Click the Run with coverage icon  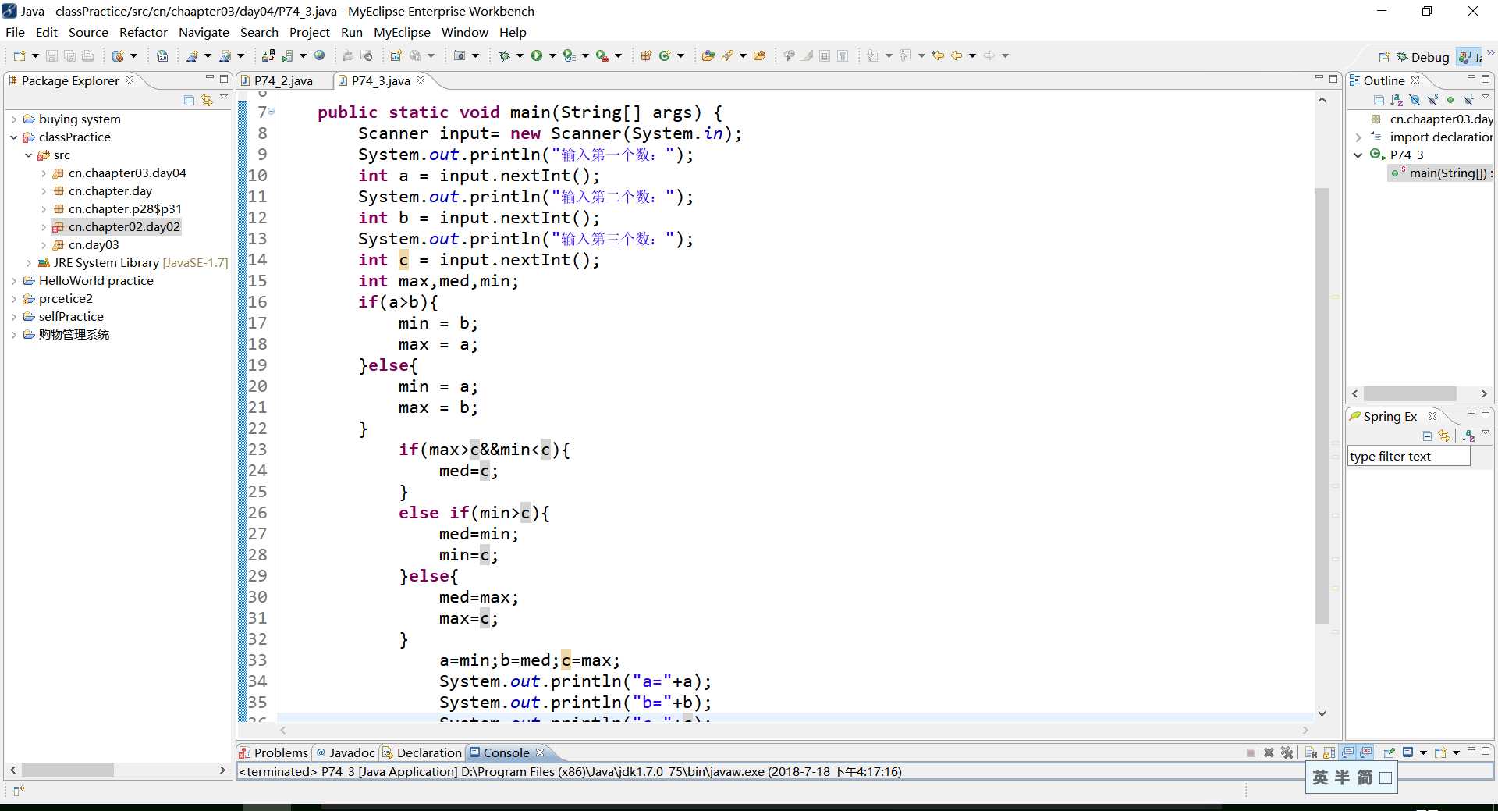[x=570, y=55]
